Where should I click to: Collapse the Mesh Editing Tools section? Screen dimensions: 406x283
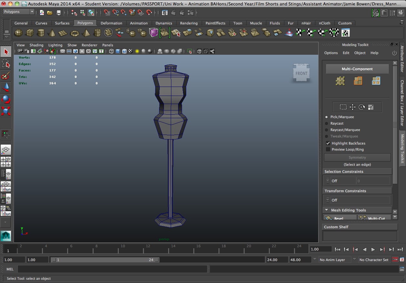[x=327, y=210]
